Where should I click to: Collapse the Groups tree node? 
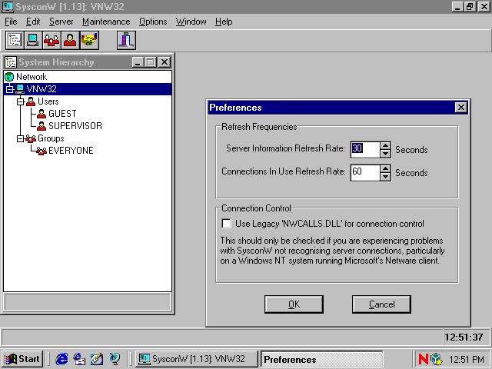(x=21, y=138)
